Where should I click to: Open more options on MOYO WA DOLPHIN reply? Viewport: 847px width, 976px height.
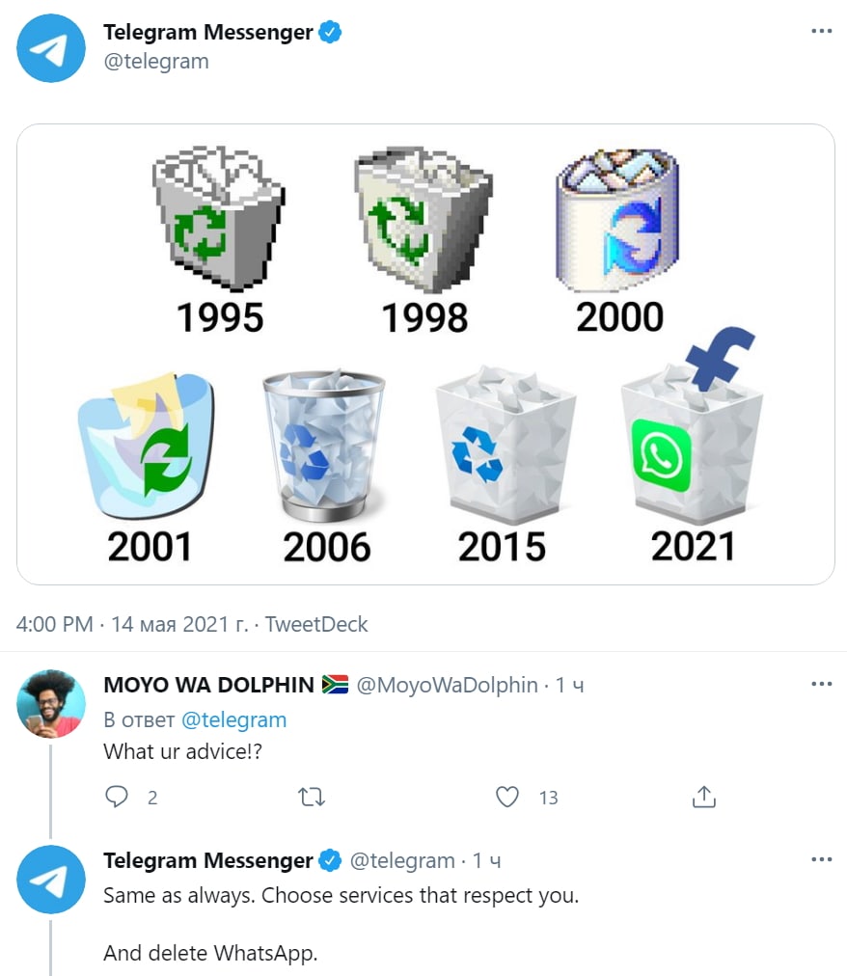(821, 685)
